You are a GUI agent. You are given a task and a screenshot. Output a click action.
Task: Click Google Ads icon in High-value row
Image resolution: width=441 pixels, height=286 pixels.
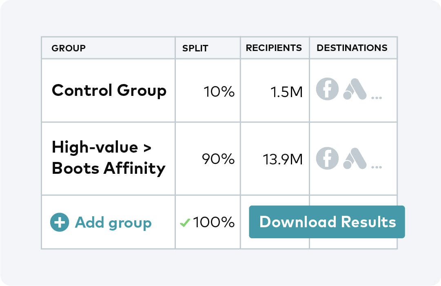point(355,158)
